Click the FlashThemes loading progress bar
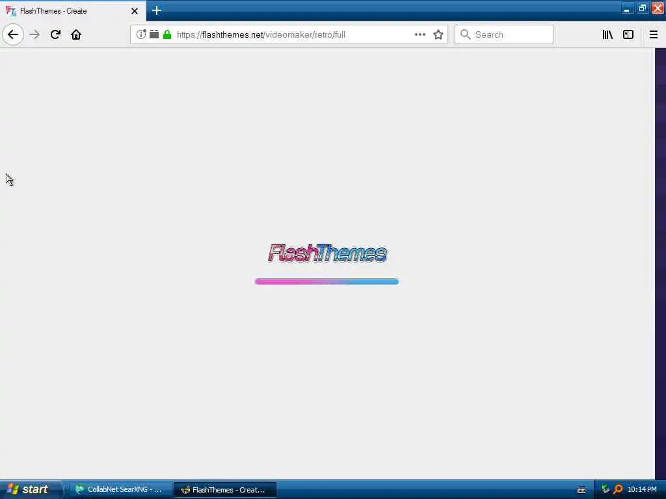The height and width of the screenshot is (499, 666). [326, 282]
